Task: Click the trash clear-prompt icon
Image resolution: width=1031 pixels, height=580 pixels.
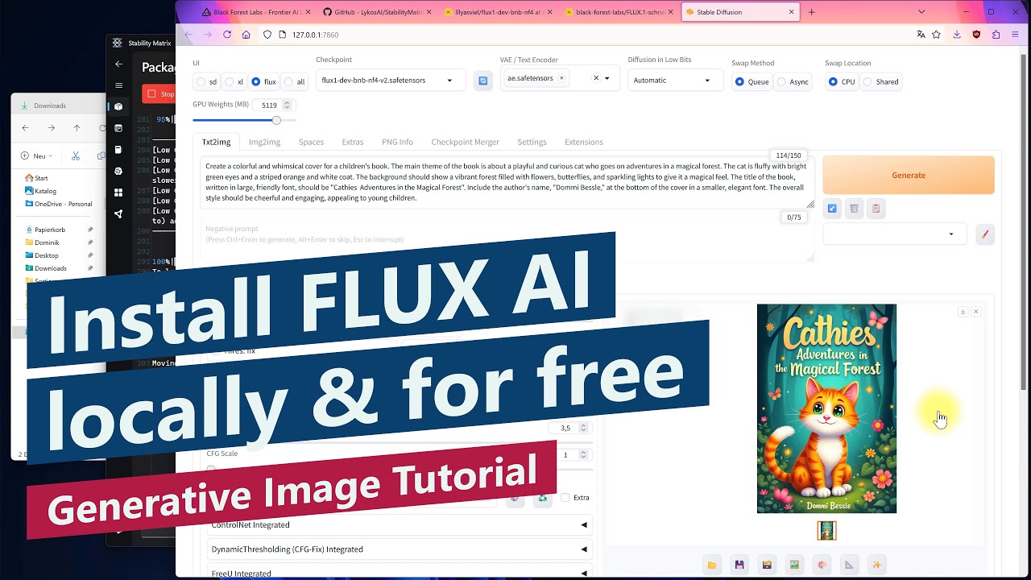Action: pyautogui.click(x=854, y=209)
